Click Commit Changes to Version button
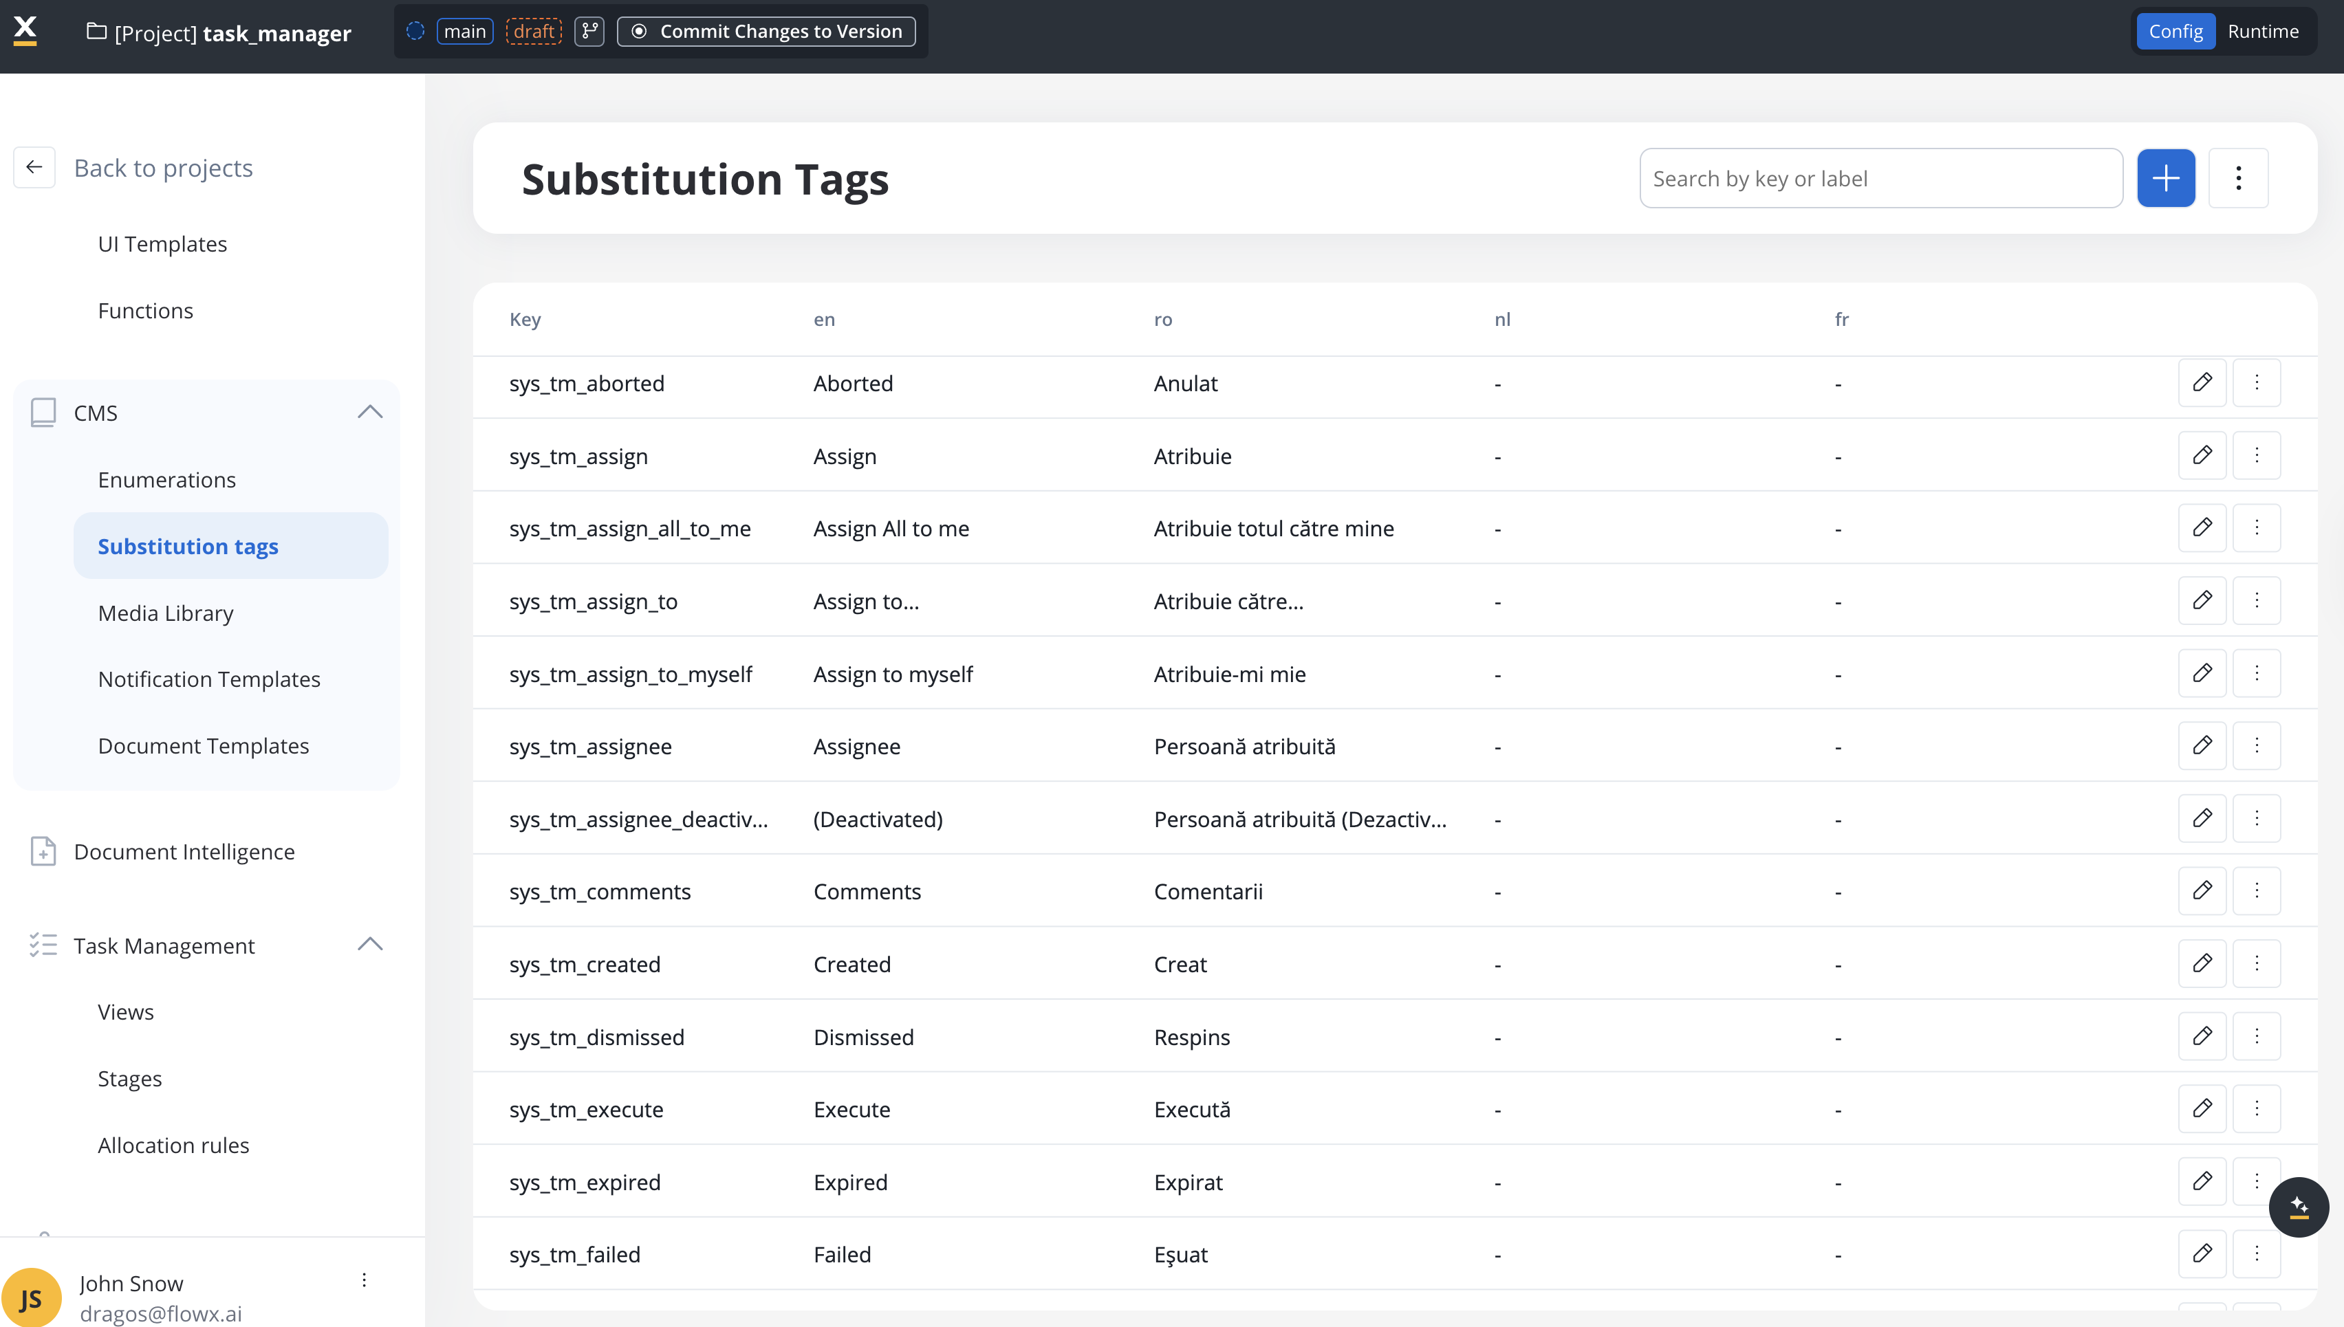Screen dimensions: 2344x1327 point(767,31)
